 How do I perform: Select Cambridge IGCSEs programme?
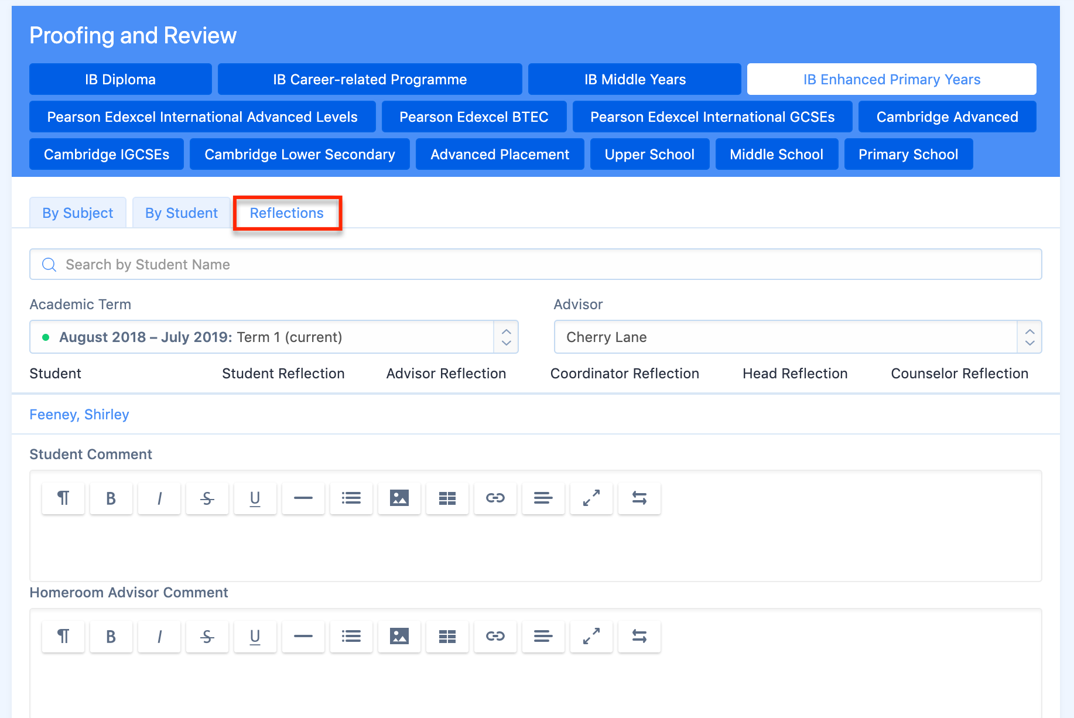tap(107, 154)
